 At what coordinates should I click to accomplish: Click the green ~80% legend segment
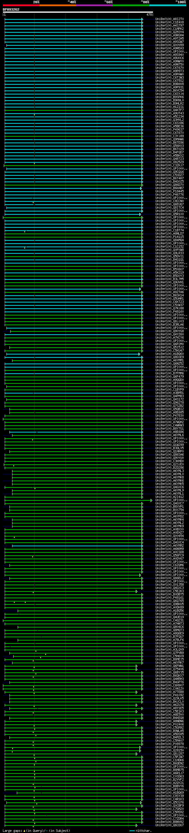click(131, 5)
